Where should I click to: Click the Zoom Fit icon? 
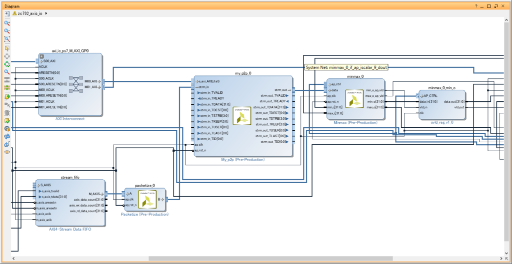(7, 39)
